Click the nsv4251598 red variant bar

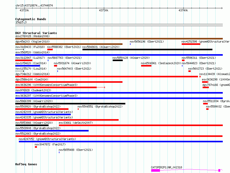click(191, 44)
